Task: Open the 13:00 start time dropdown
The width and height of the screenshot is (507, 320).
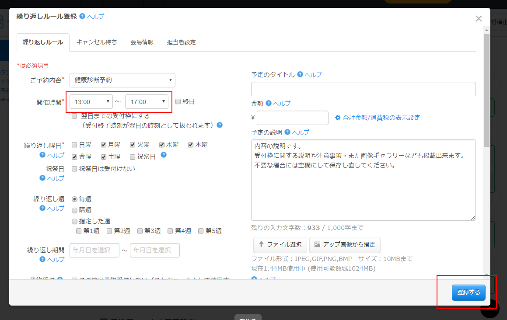Action: [91, 102]
